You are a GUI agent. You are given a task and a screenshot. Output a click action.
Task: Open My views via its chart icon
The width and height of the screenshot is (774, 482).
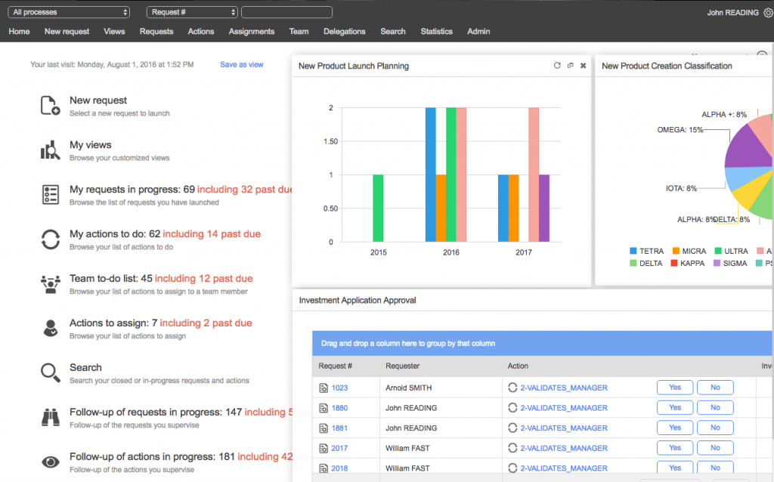50,150
